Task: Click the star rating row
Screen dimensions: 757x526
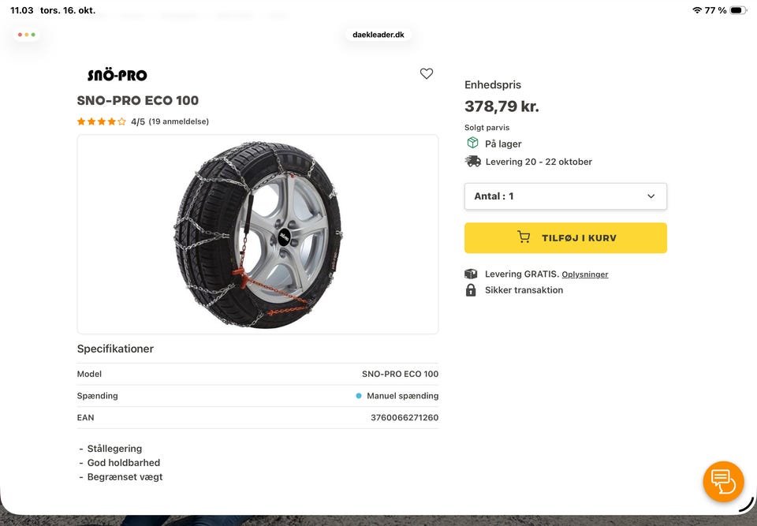Action: (101, 121)
